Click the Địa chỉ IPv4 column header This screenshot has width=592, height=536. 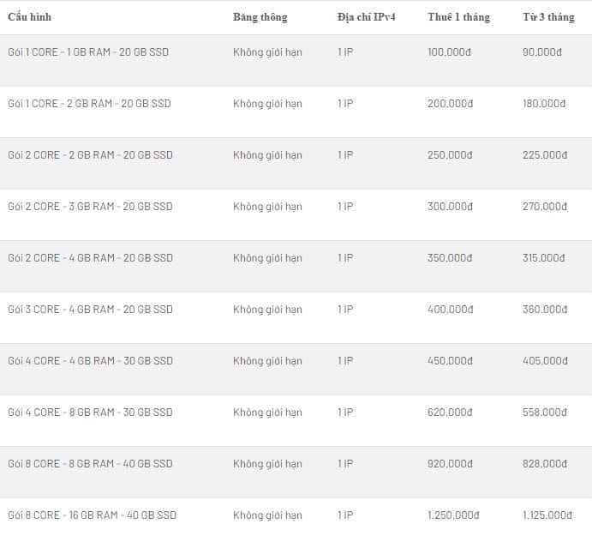click(366, 17)
